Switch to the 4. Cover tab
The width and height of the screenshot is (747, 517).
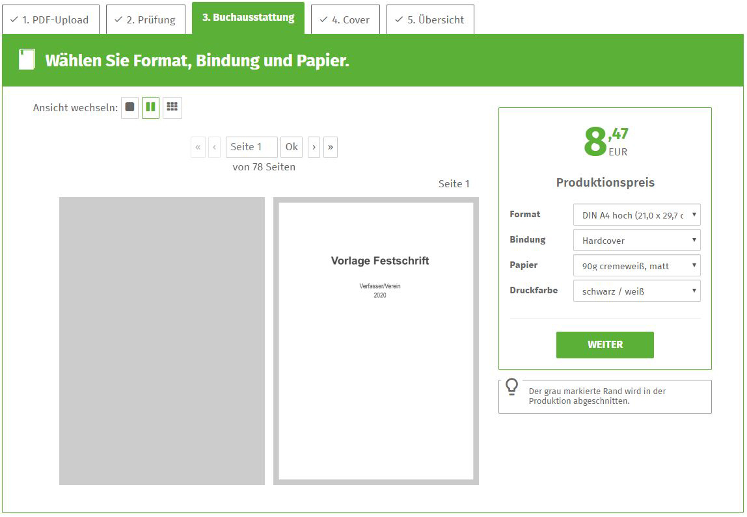345,20
